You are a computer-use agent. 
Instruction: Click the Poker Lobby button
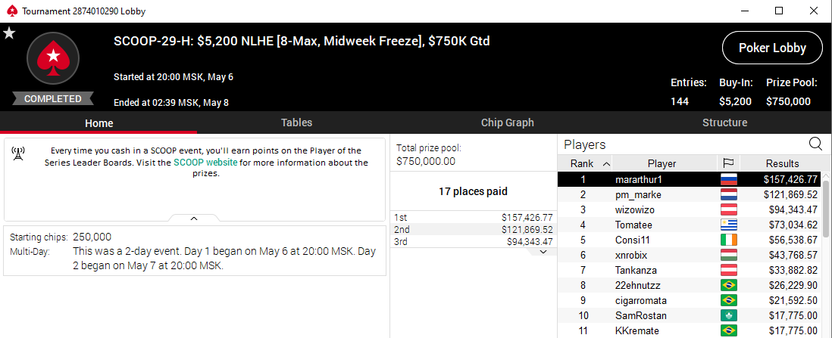(x=771, y=49)
